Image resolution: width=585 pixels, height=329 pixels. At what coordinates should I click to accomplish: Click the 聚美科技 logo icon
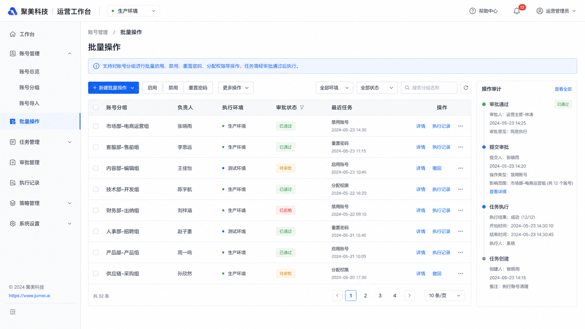click(13, 11)
